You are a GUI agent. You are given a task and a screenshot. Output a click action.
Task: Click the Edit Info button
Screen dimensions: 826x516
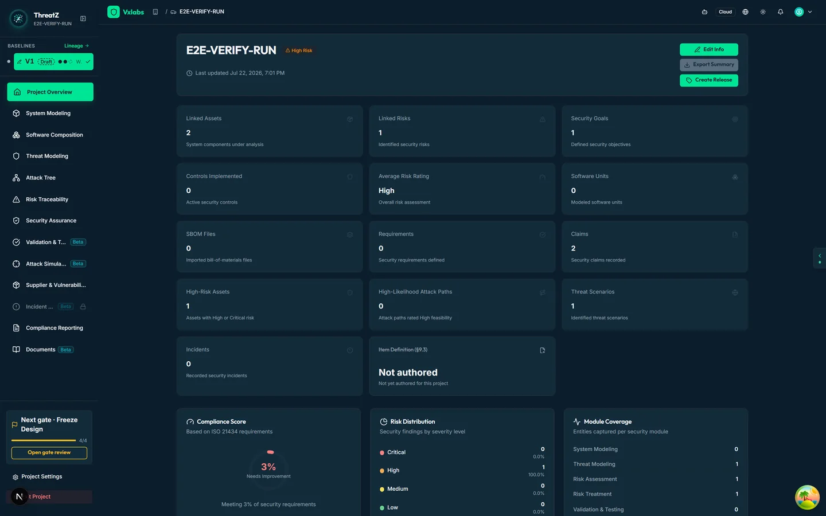[x=709, y=49]
